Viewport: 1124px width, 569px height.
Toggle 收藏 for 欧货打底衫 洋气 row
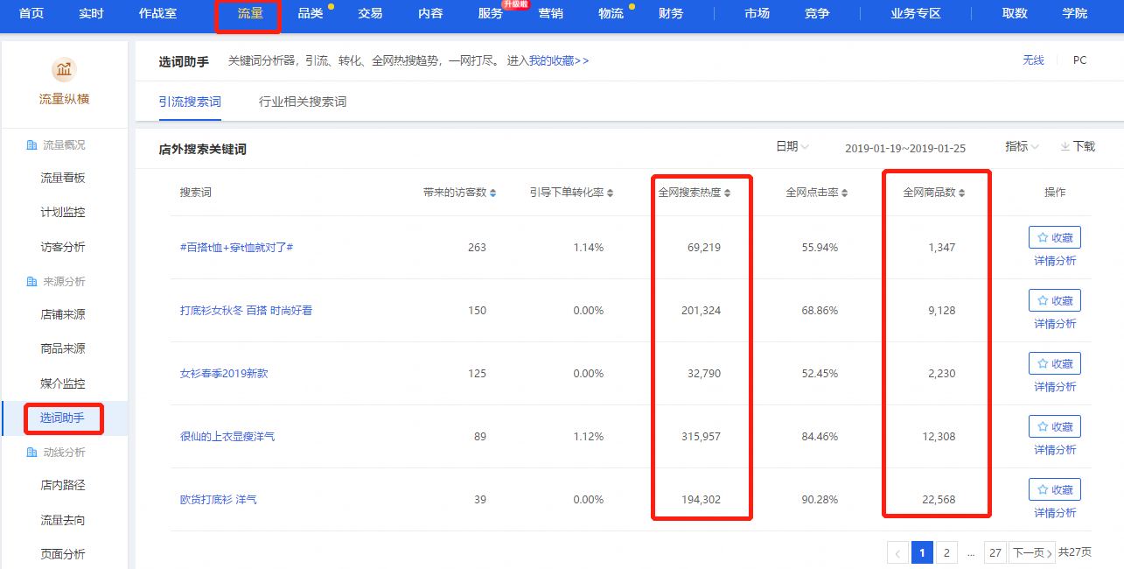pyautogui.click(x=1054, y=489)
